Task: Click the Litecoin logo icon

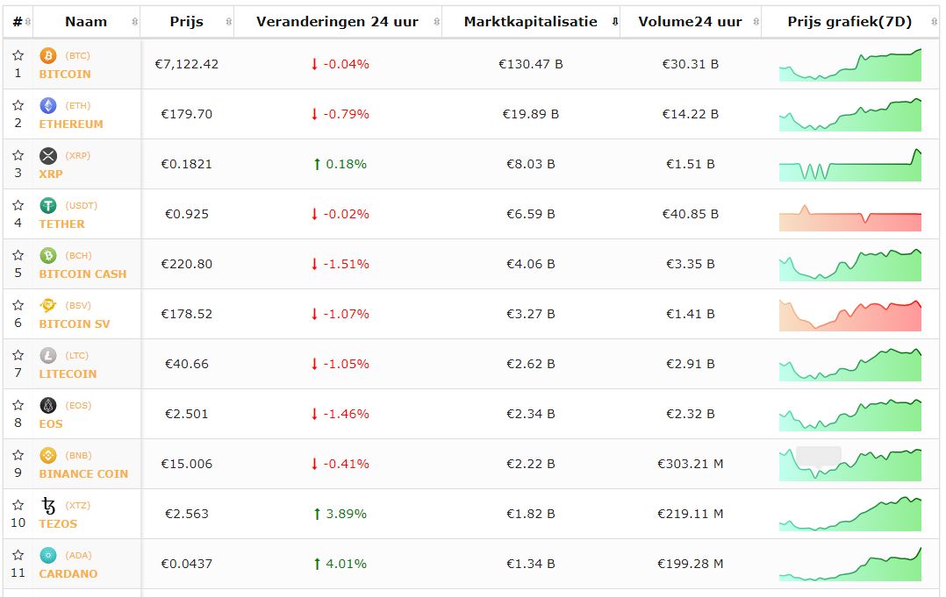Action: 48,356
